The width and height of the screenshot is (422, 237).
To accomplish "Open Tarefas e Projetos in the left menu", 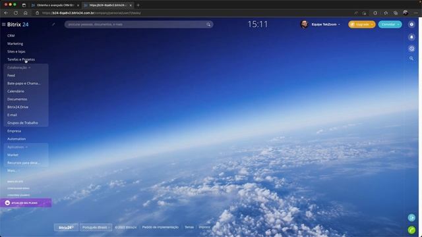I will [x=21, y=59].
